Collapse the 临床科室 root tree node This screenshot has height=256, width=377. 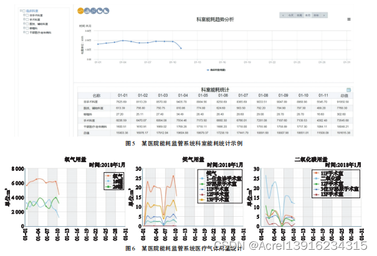coord(21,11)
